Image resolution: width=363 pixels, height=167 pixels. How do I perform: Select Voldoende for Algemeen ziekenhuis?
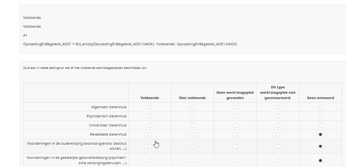point(150,107)
